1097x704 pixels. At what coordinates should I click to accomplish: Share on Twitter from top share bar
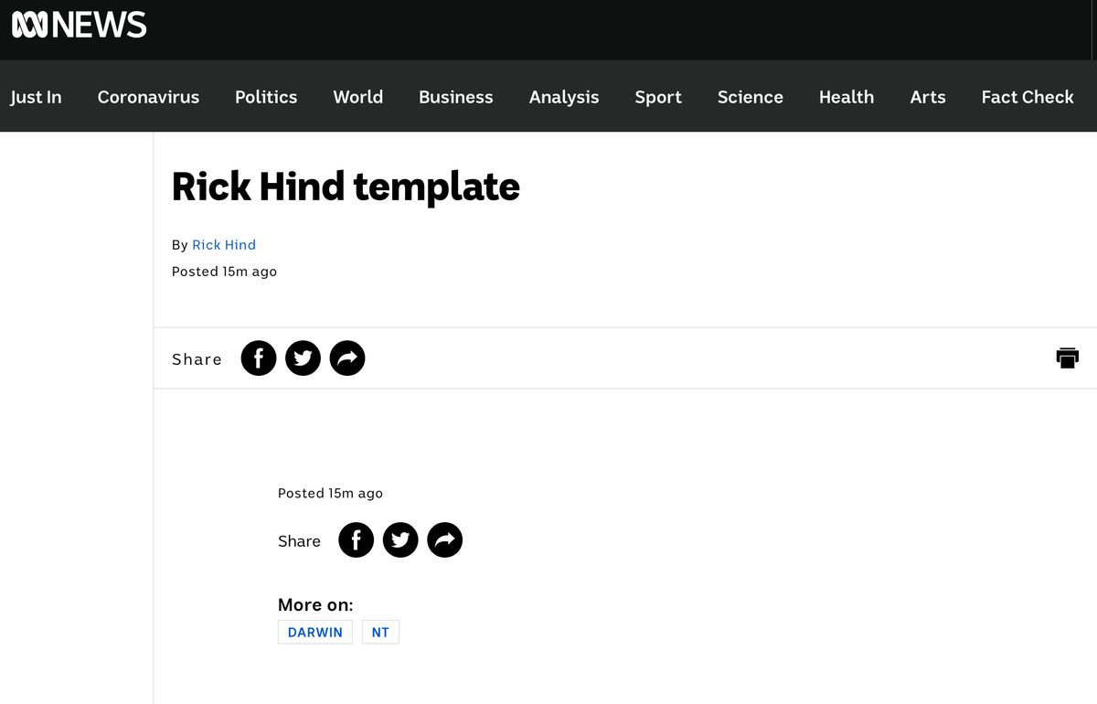(x=304, y=358)
